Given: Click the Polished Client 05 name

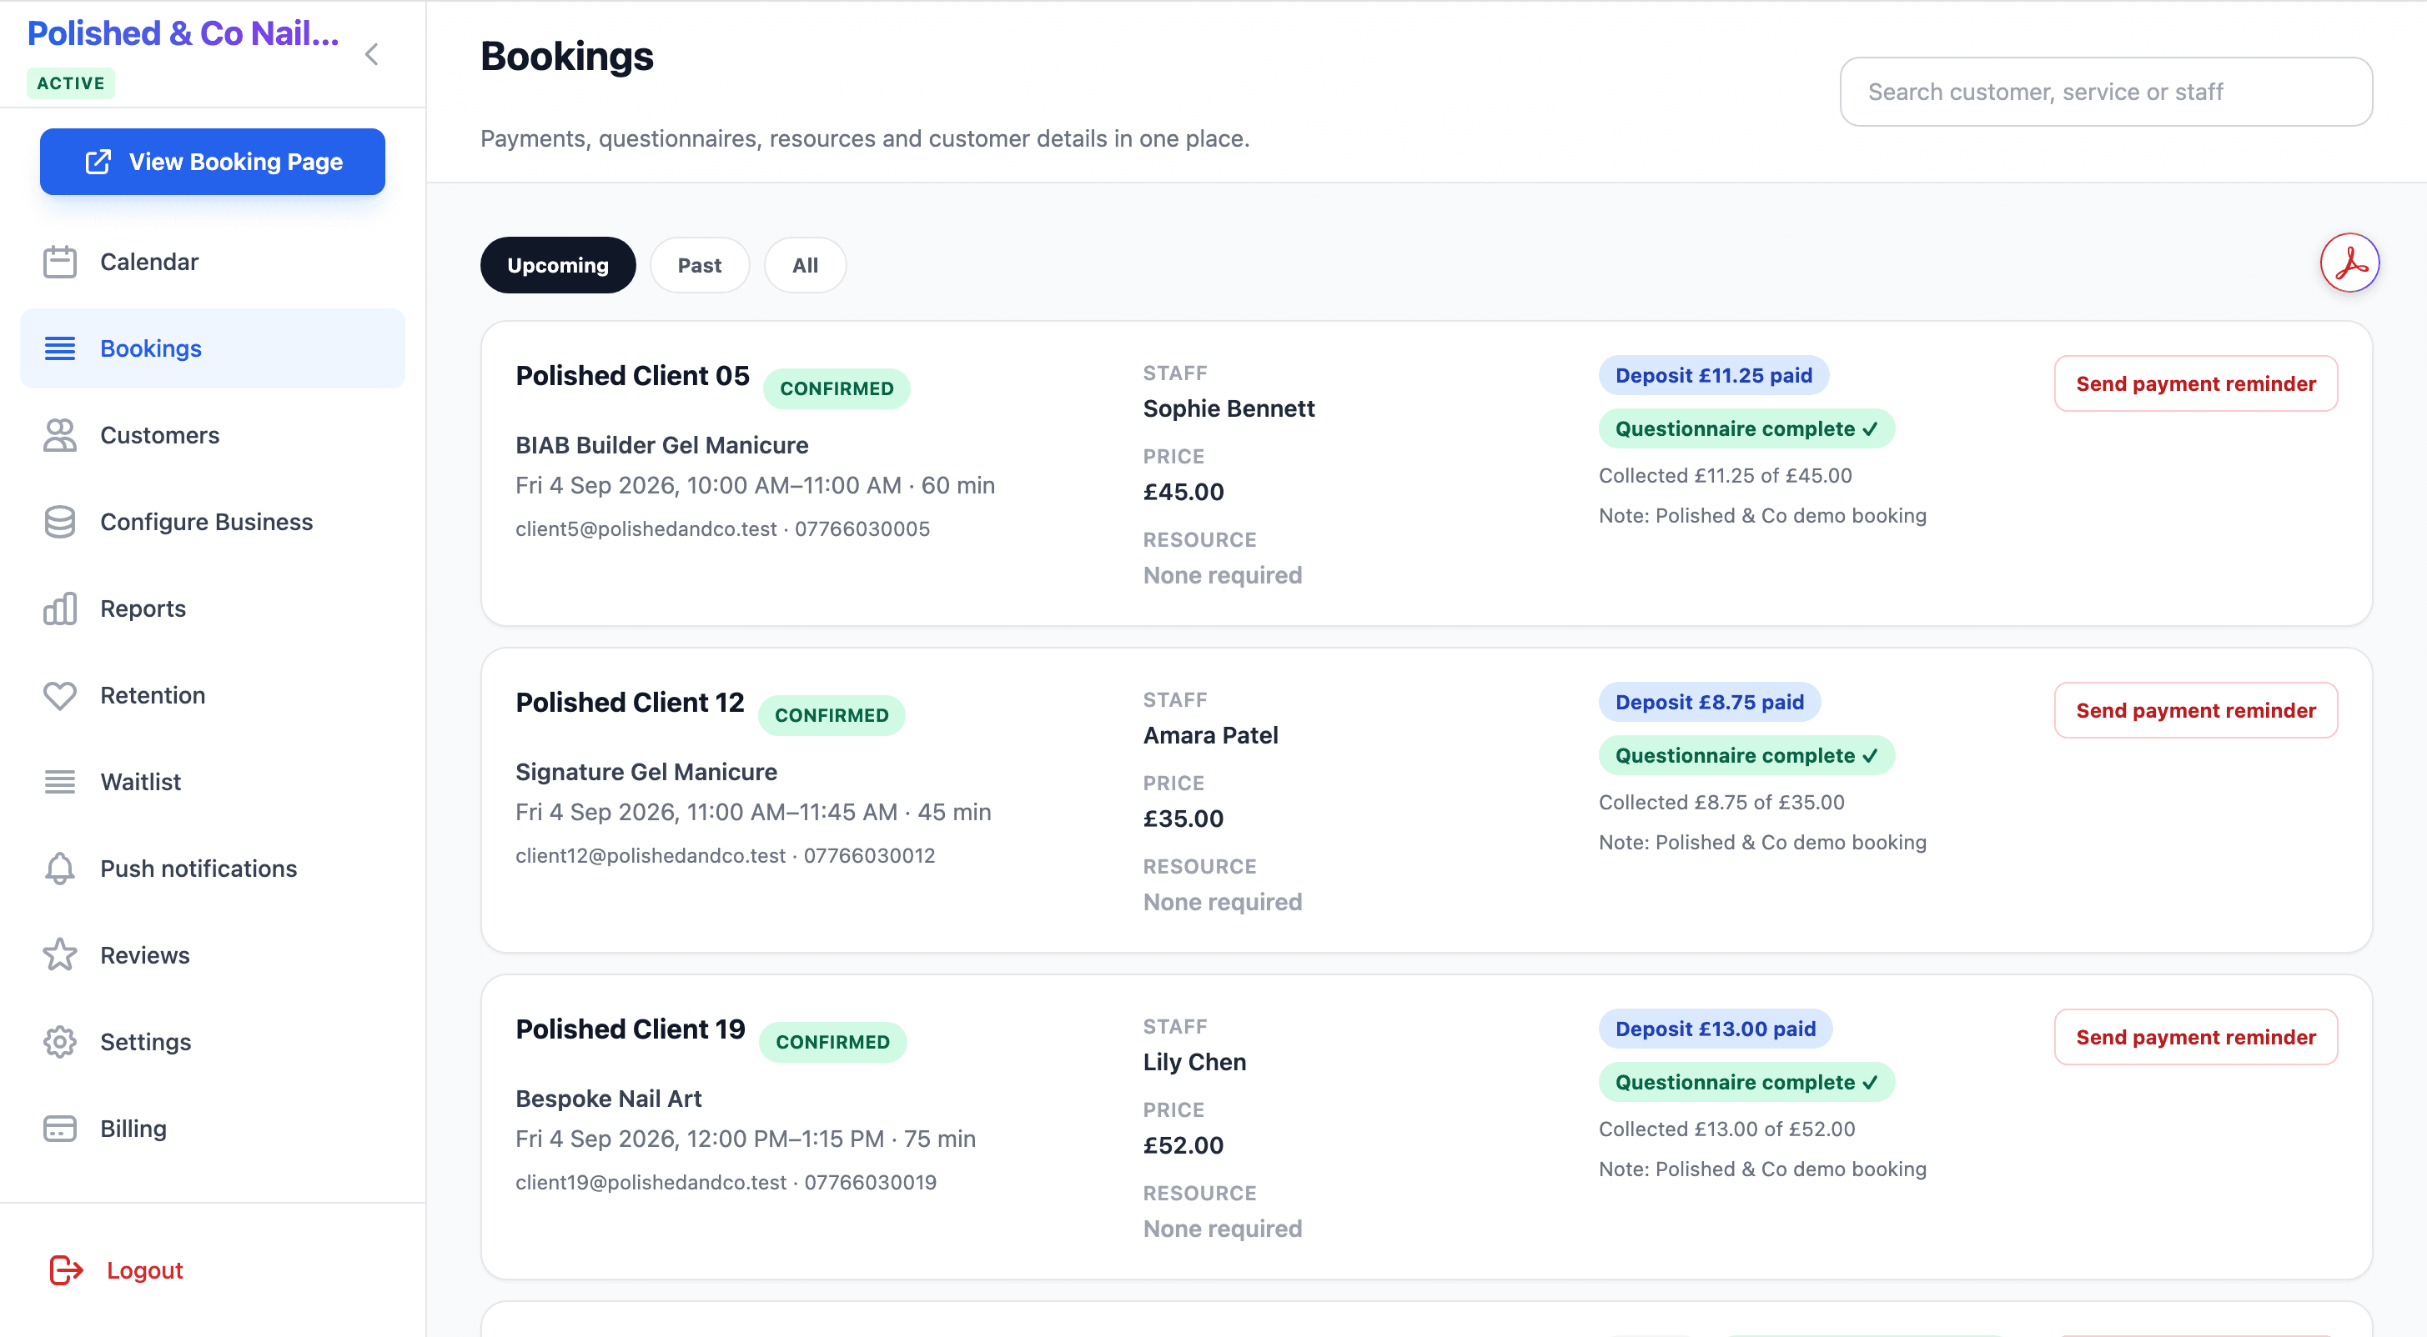Looking at the screenshot, I should pos(632,376).
